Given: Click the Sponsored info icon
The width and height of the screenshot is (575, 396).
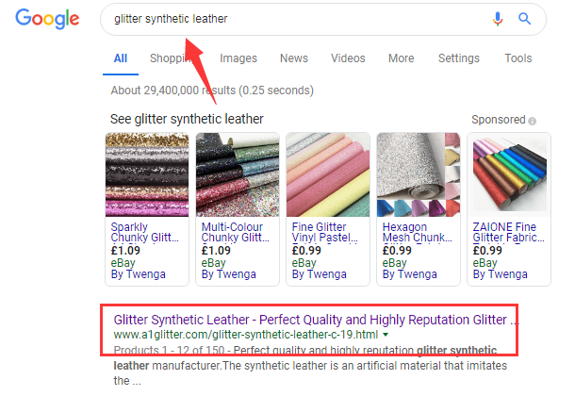Looking at the screenshot, I should (x=533, y=122).
